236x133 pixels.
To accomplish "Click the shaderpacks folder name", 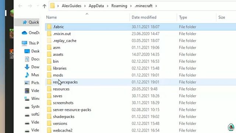I will coord(64,117).
